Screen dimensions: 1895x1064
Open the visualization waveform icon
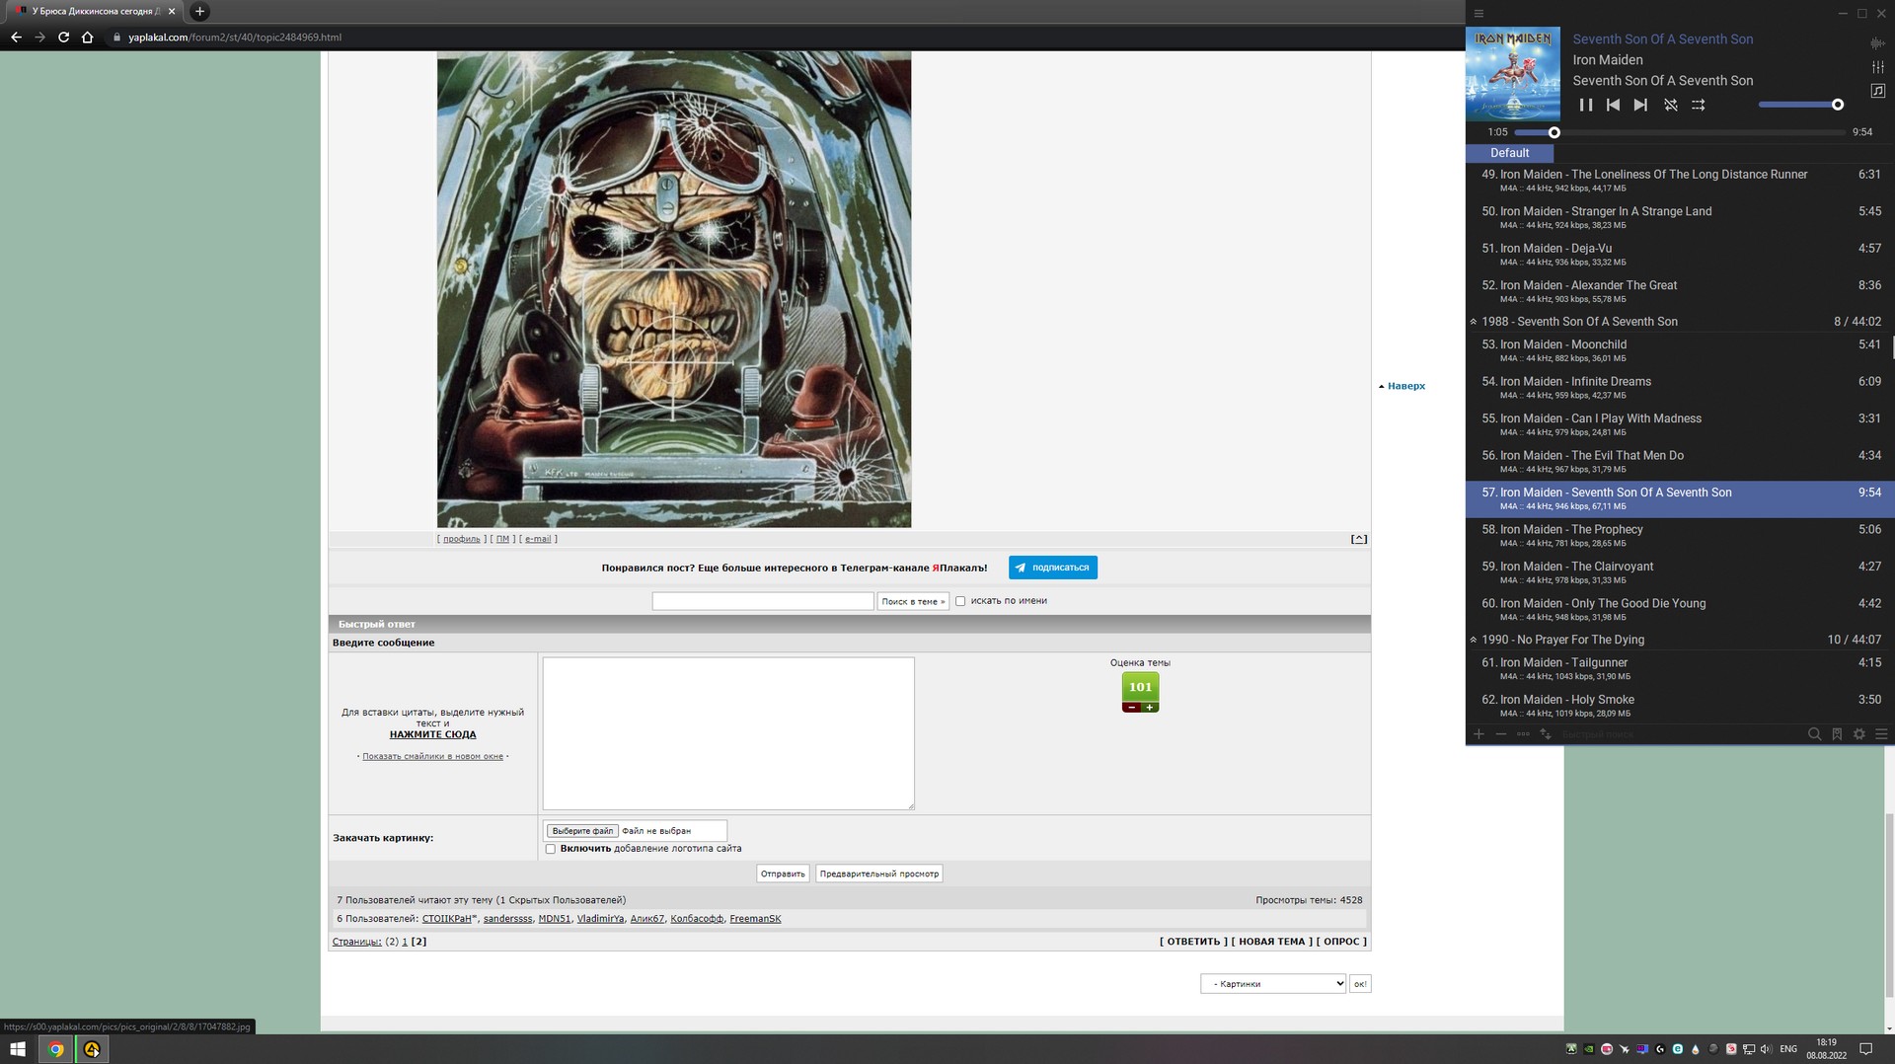(x=1877, y=43)
